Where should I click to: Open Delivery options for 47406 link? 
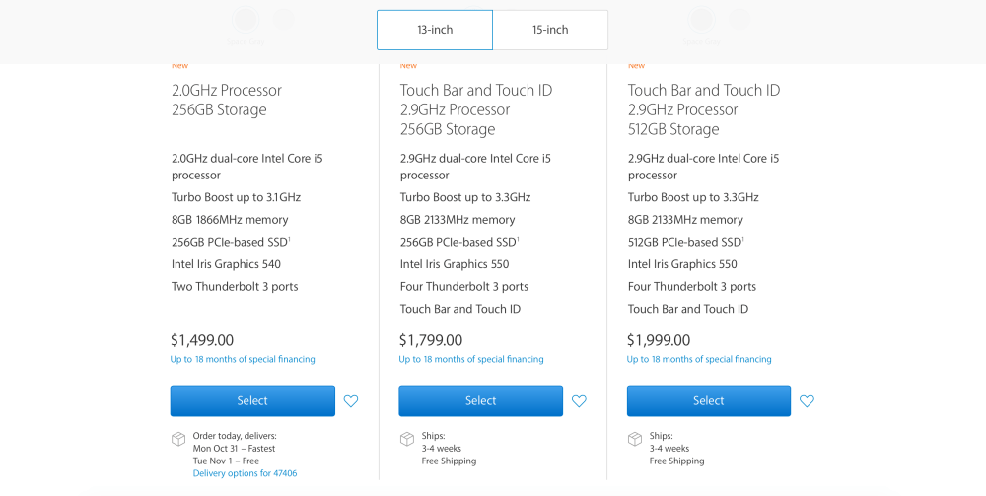coord(245,473)
